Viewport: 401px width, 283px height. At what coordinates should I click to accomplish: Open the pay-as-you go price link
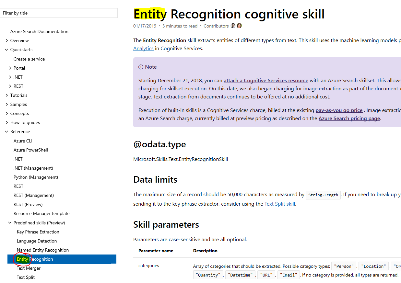[x=339, y=110]
